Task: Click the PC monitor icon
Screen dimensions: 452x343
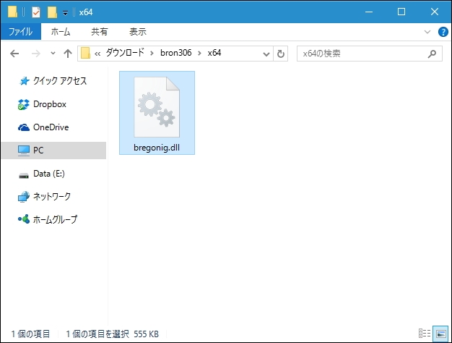Action: pyautogui.click(x=24, y=151)
